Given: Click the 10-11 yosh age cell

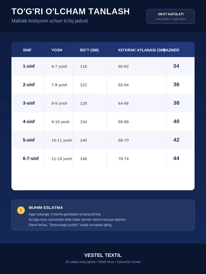Looking at the screenshot, I should pos(62,140).
